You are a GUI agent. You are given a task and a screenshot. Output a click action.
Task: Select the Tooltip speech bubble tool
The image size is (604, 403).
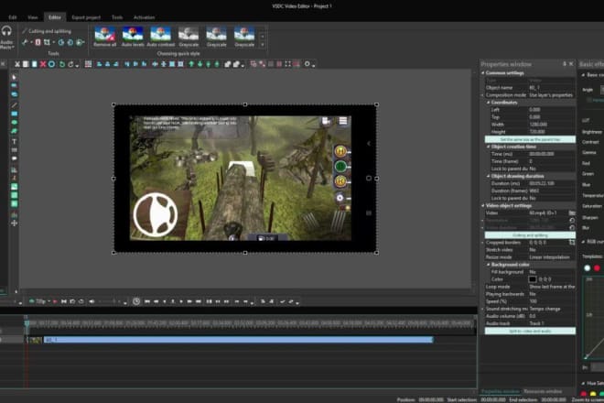[x=15, y=158]
